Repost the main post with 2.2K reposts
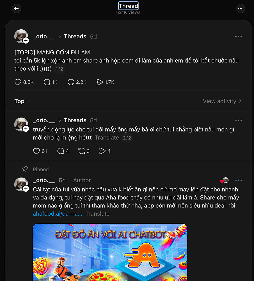The width and height of the screenshot is (254, 281). 71,82
